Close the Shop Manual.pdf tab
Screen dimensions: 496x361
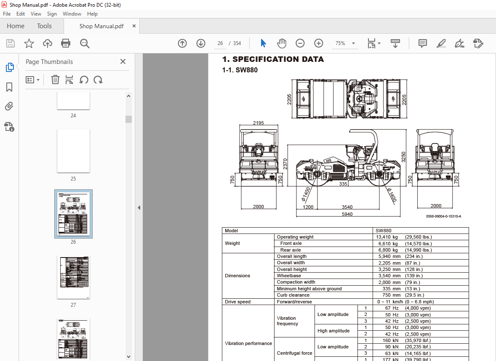tap(134, 26)
